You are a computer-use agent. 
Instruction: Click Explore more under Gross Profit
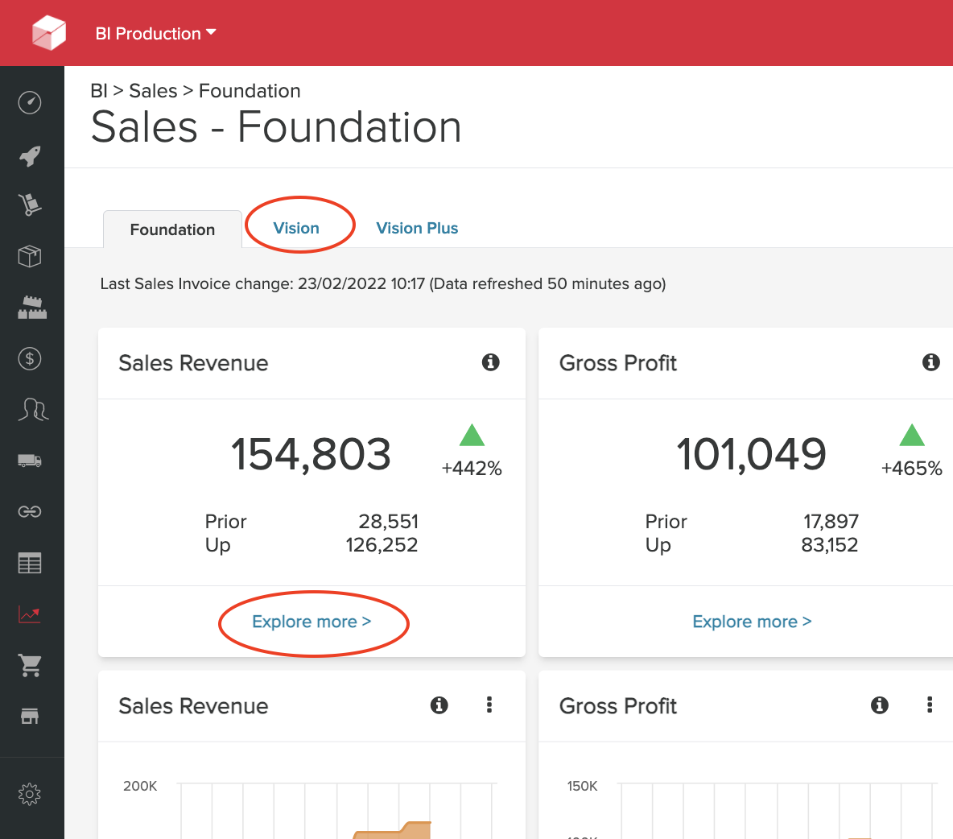pyautogui.click(x=752, y=622)
